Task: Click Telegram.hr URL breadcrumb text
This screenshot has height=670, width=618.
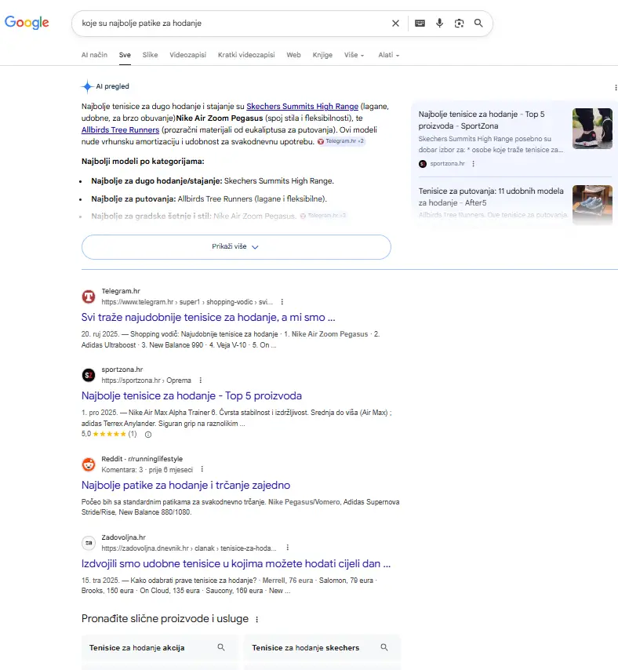Action: 187,302
